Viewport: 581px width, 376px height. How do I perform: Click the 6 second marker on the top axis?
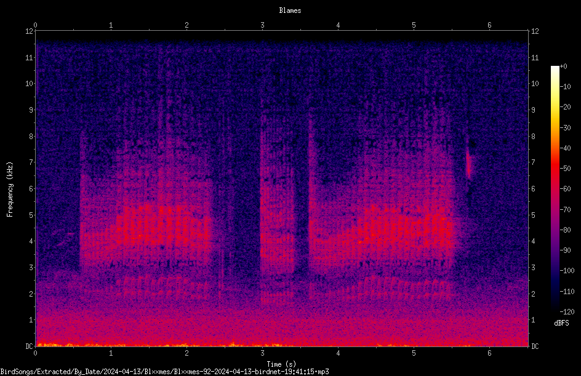click(489, 25)
